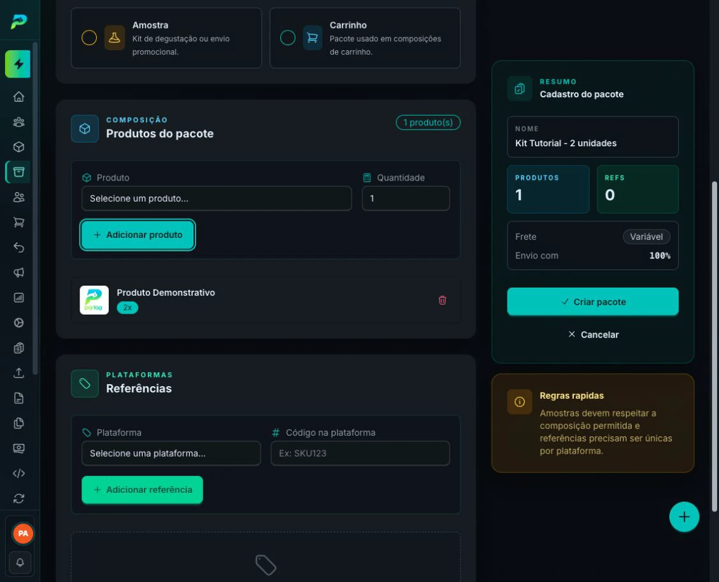Click the Produto Demonstrativo name

(x=166, y=293)
